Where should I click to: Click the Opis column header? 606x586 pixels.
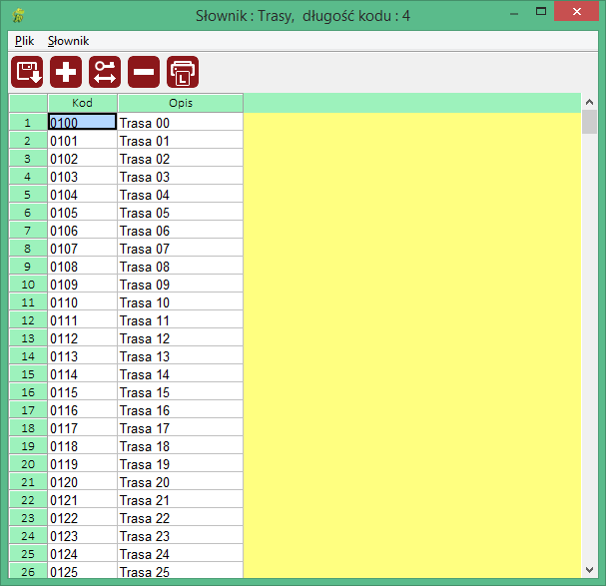click(181, 103)
